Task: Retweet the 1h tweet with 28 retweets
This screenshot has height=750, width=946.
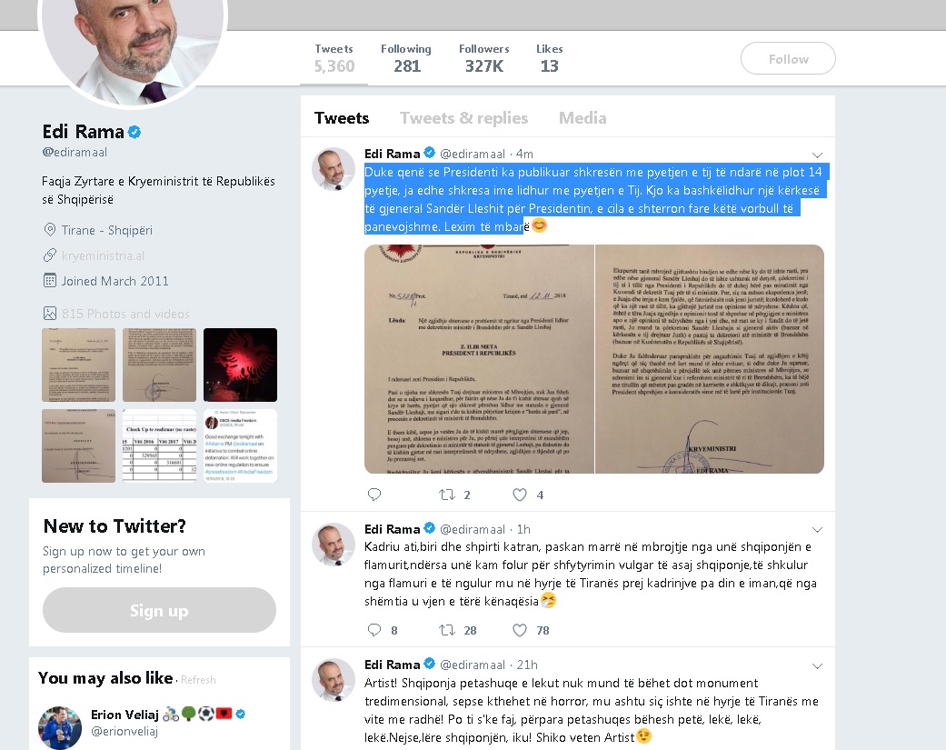Action: pyautogui.click(x=446, y=630)
